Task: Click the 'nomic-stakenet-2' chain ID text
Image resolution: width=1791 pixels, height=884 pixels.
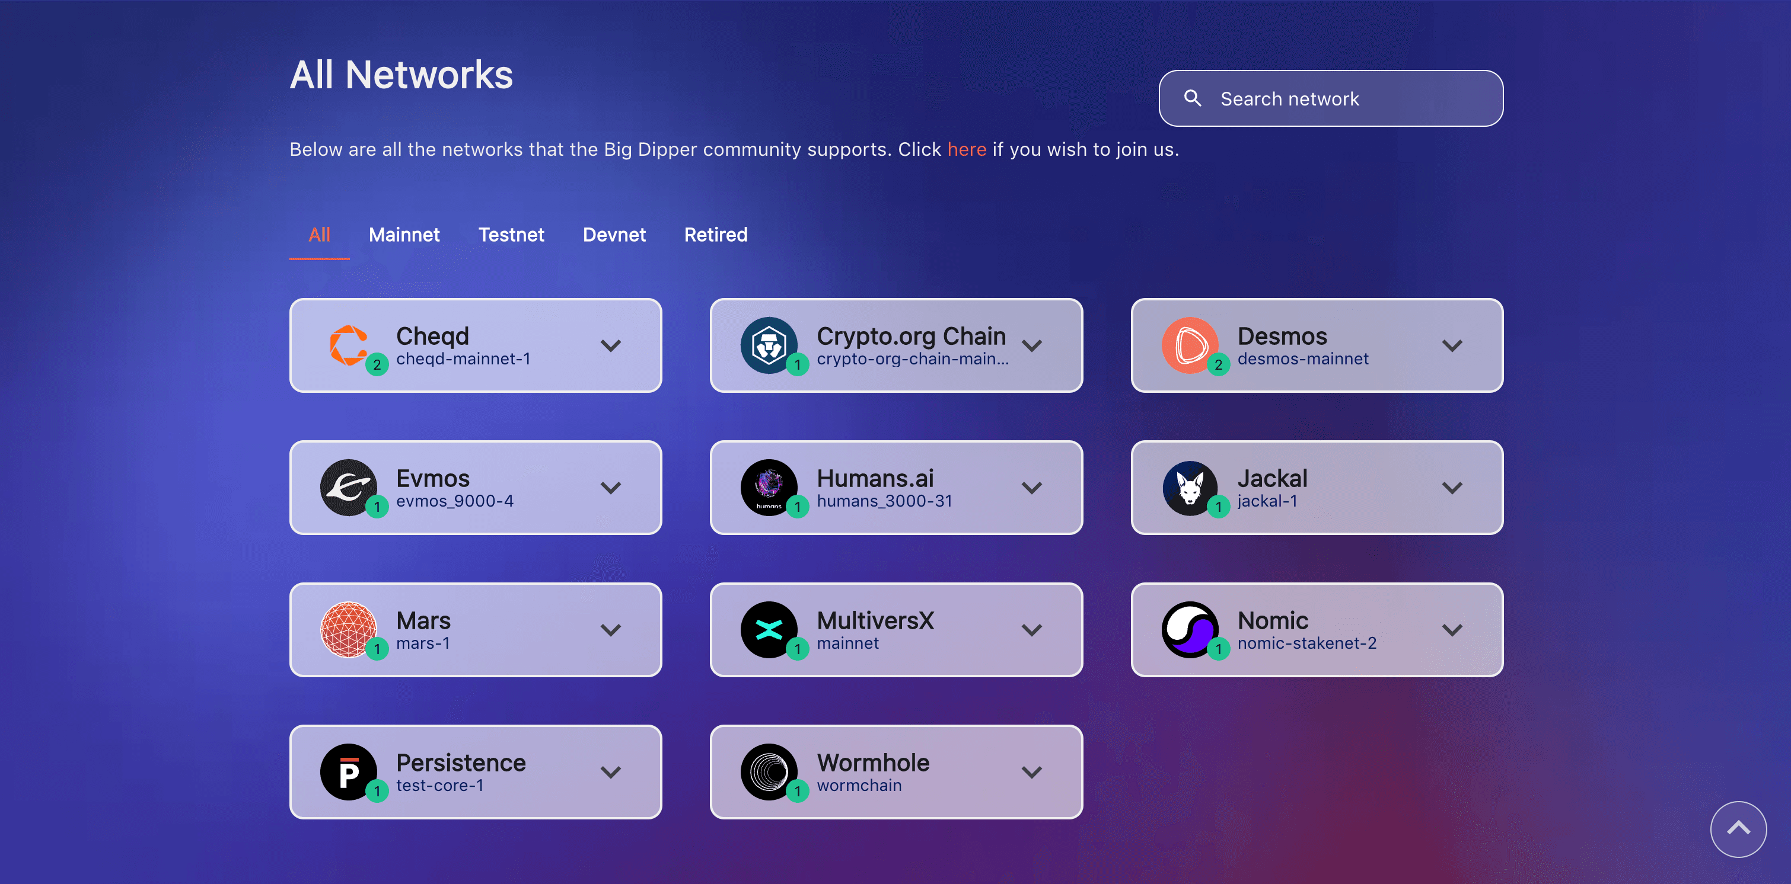Action: [x=1306, y=643]
